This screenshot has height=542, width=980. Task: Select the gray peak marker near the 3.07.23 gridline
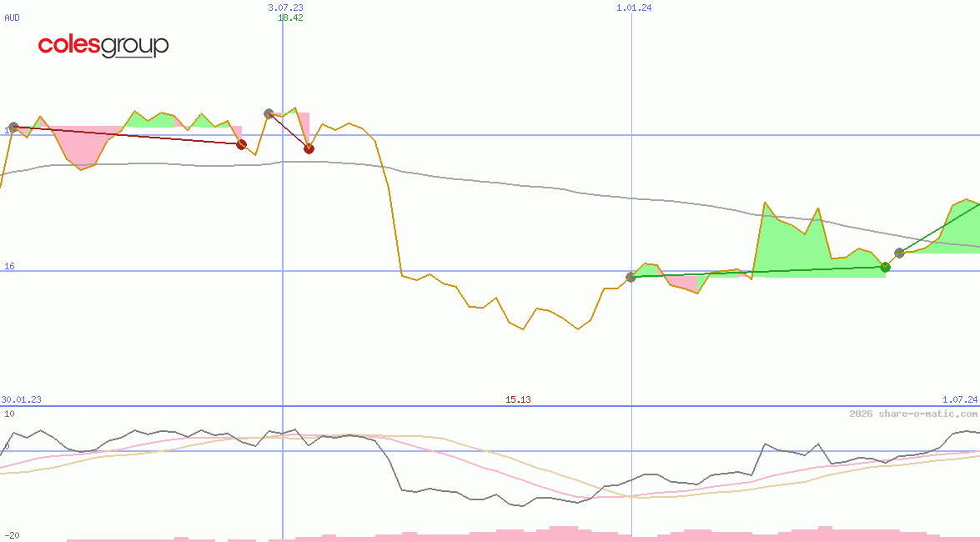269,113
